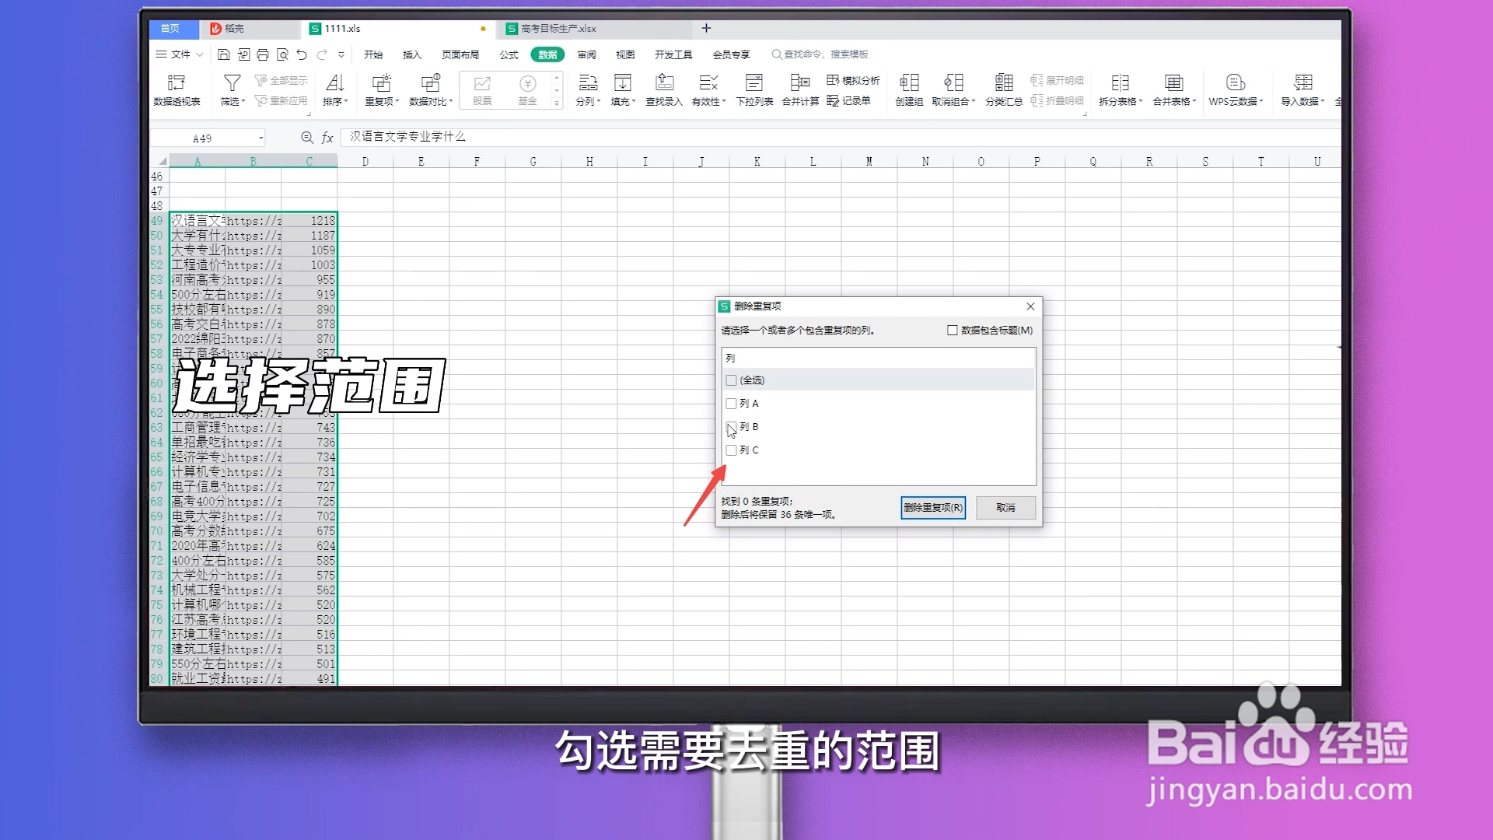Open the 下拉列表 dropdown list tool

(x=753, y=88)
